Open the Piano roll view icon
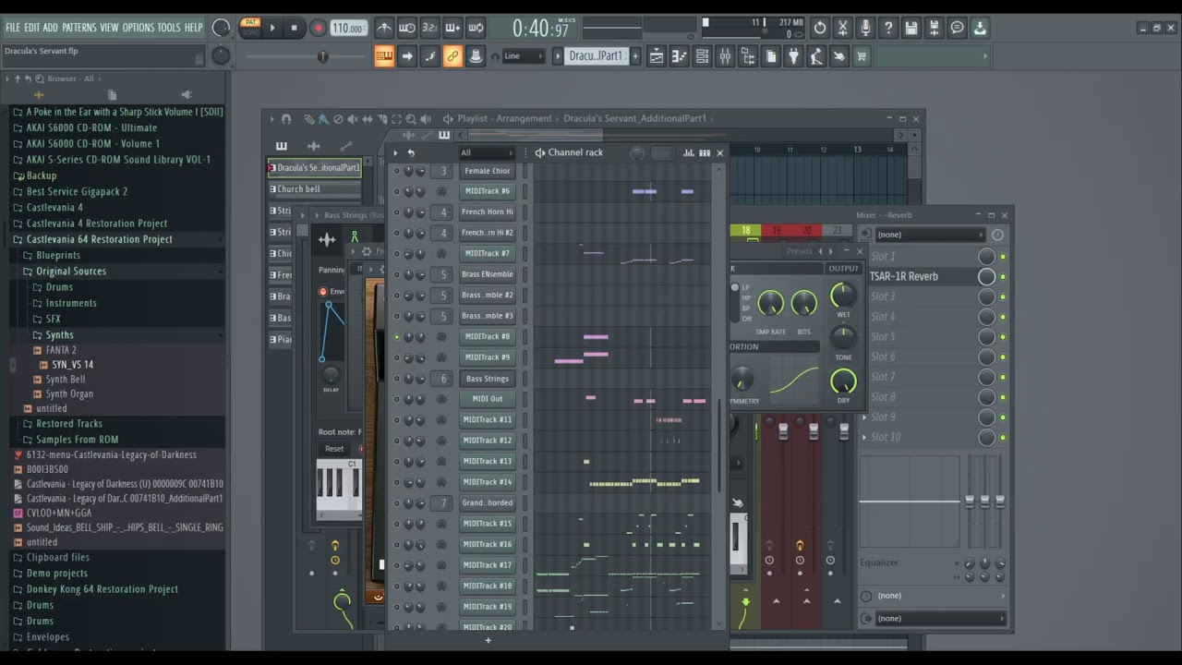 (679, 56)
